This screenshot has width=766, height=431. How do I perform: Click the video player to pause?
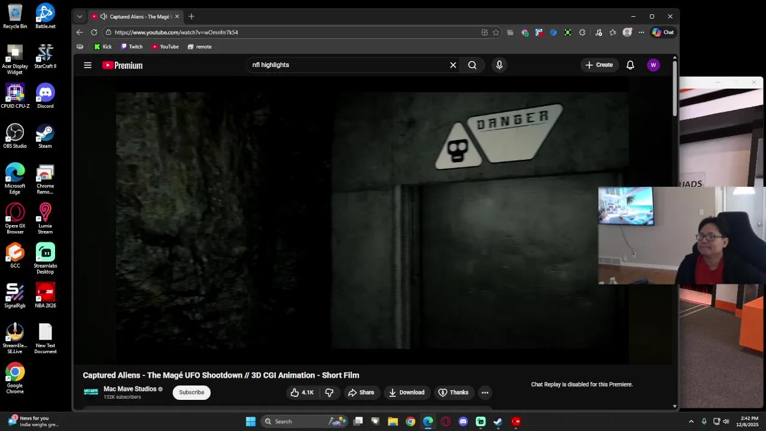(372, 220)
